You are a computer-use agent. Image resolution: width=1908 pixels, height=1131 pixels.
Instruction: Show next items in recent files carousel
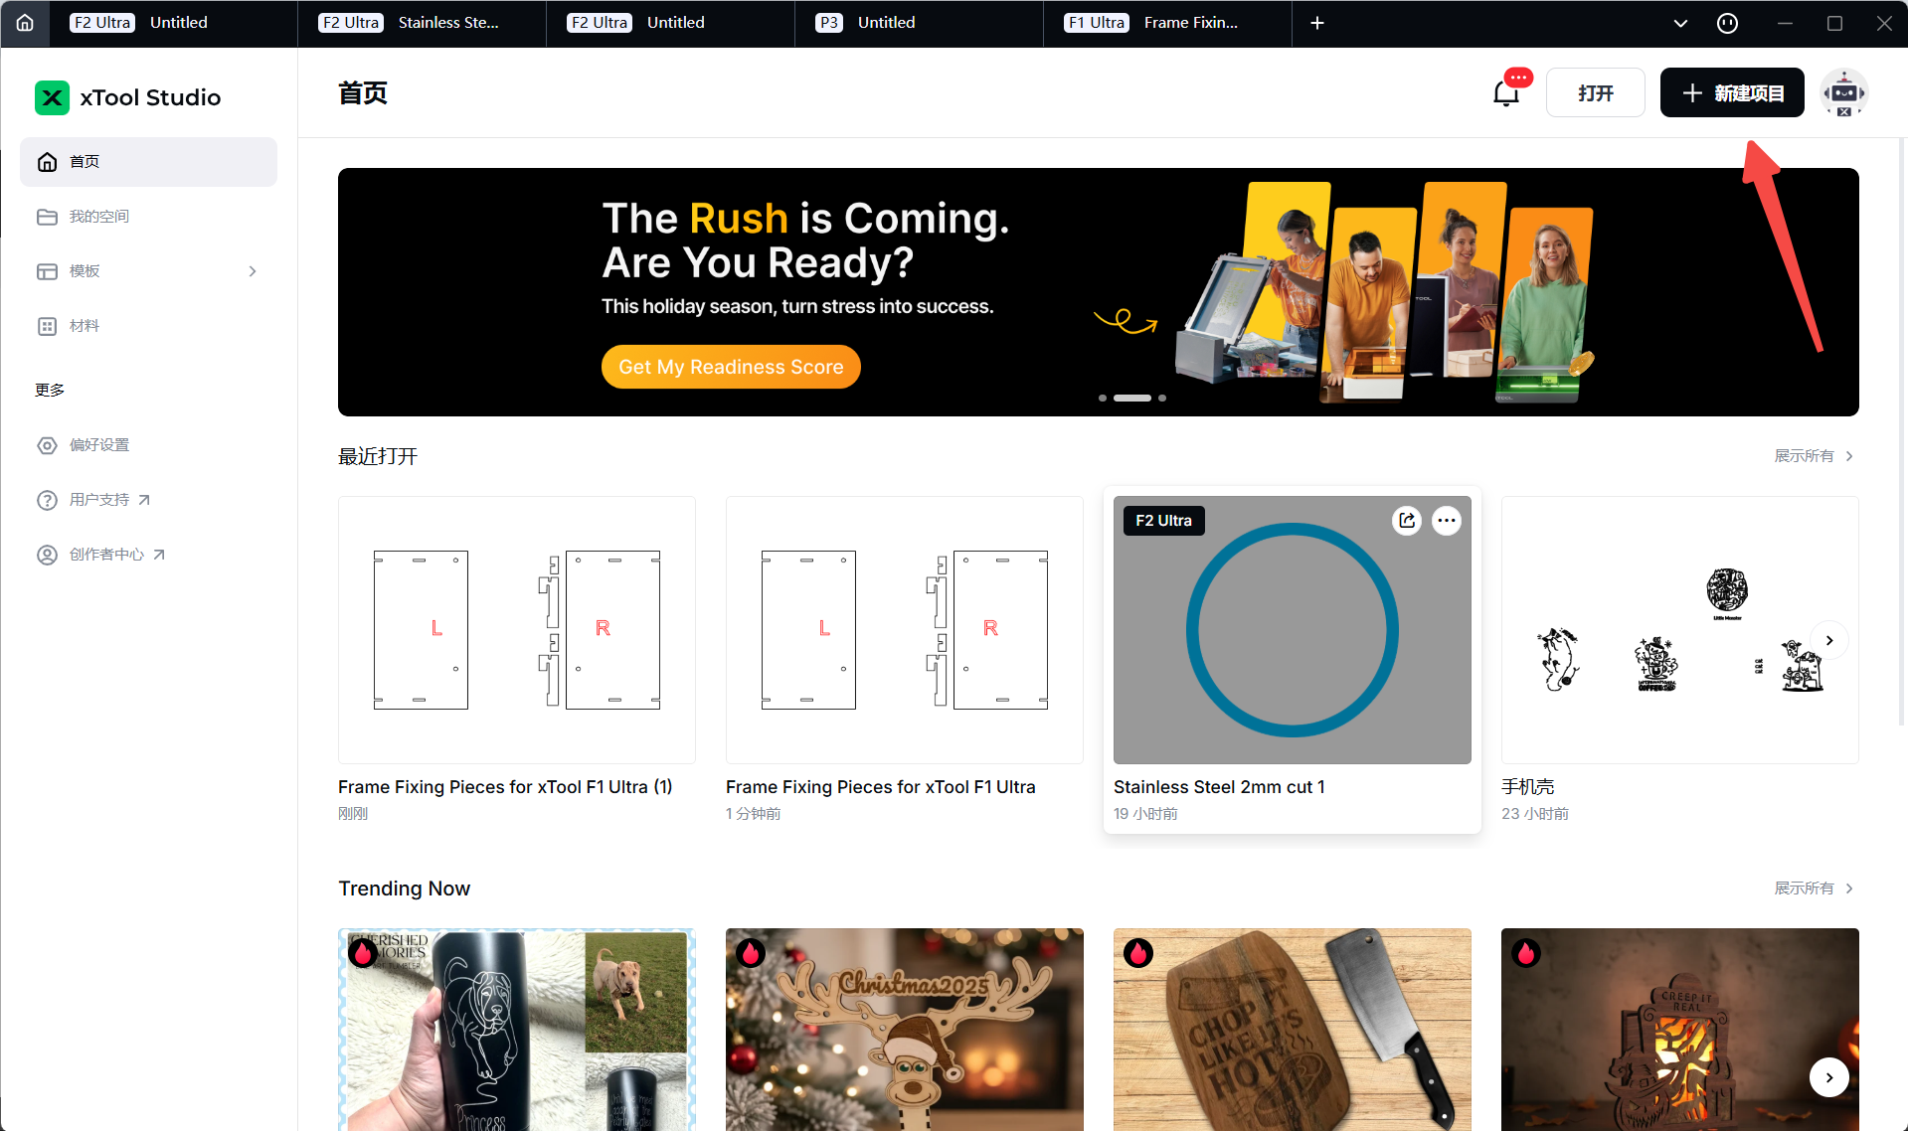(x=1829, y=640)
